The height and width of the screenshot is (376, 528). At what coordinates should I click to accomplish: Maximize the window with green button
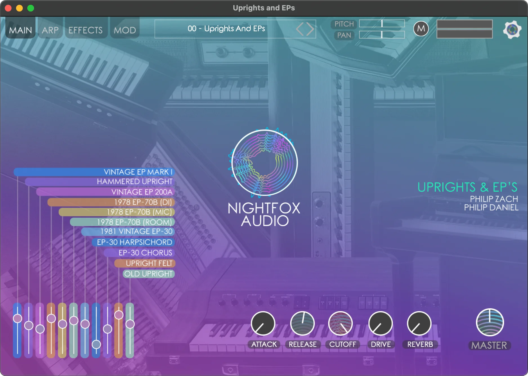click(x=31, y=8)
